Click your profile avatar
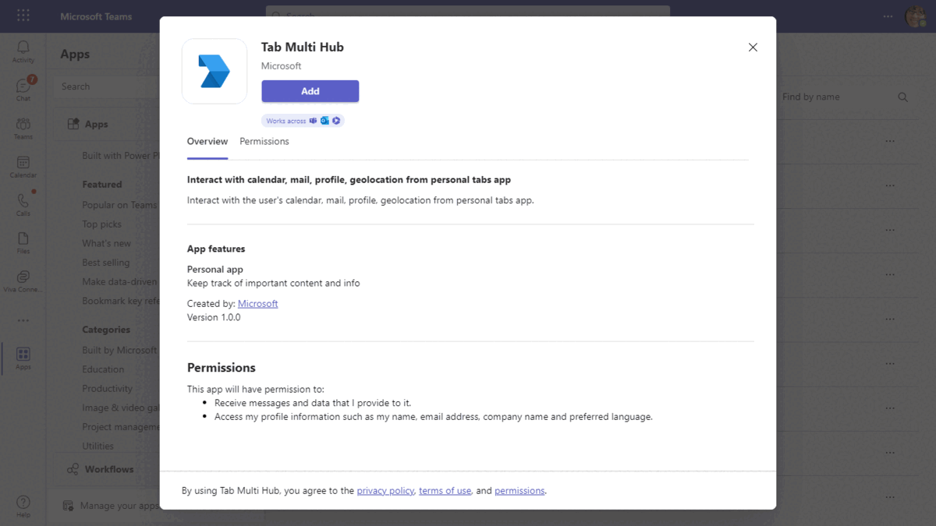The image size is (936, 526). (x=916, y=16)
